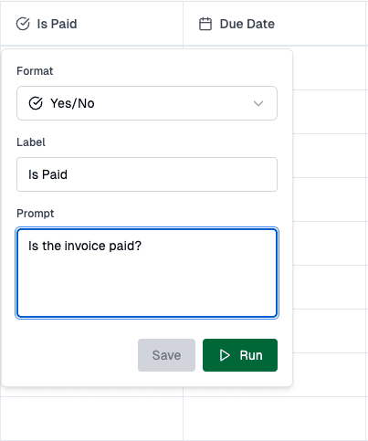Click the play triangle icon on Run
Image resolution: width=368 pixels, height=441 pixels.
tap(225, 355)
